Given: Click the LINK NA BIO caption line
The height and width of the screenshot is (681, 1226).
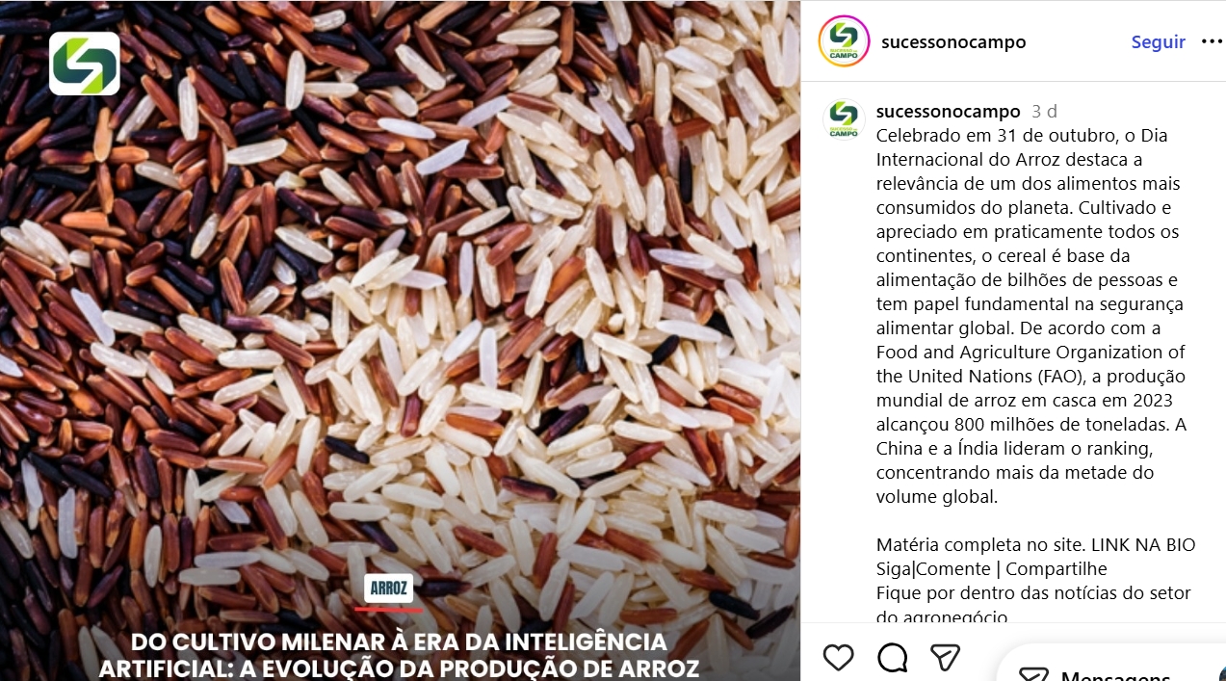Looking at the screenshot, I should point(1035,544).
